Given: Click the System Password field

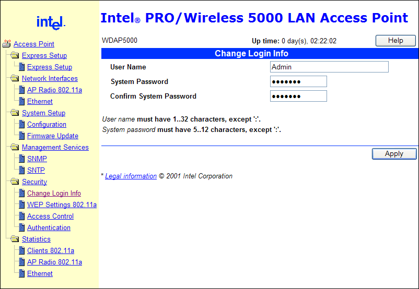Looking at the screenshot, I should [x=298, y=81].
